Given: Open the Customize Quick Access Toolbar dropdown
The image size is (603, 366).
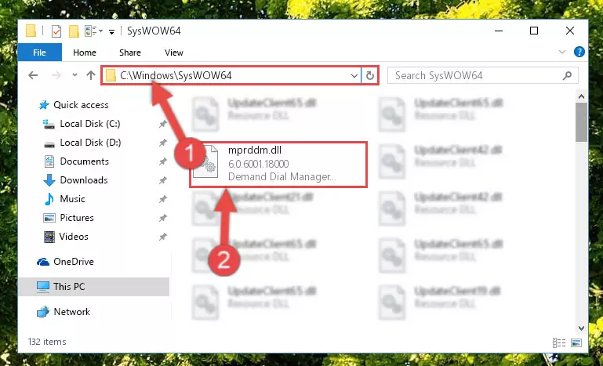Looking at the screenshot, I should click(x=111, y=31).
